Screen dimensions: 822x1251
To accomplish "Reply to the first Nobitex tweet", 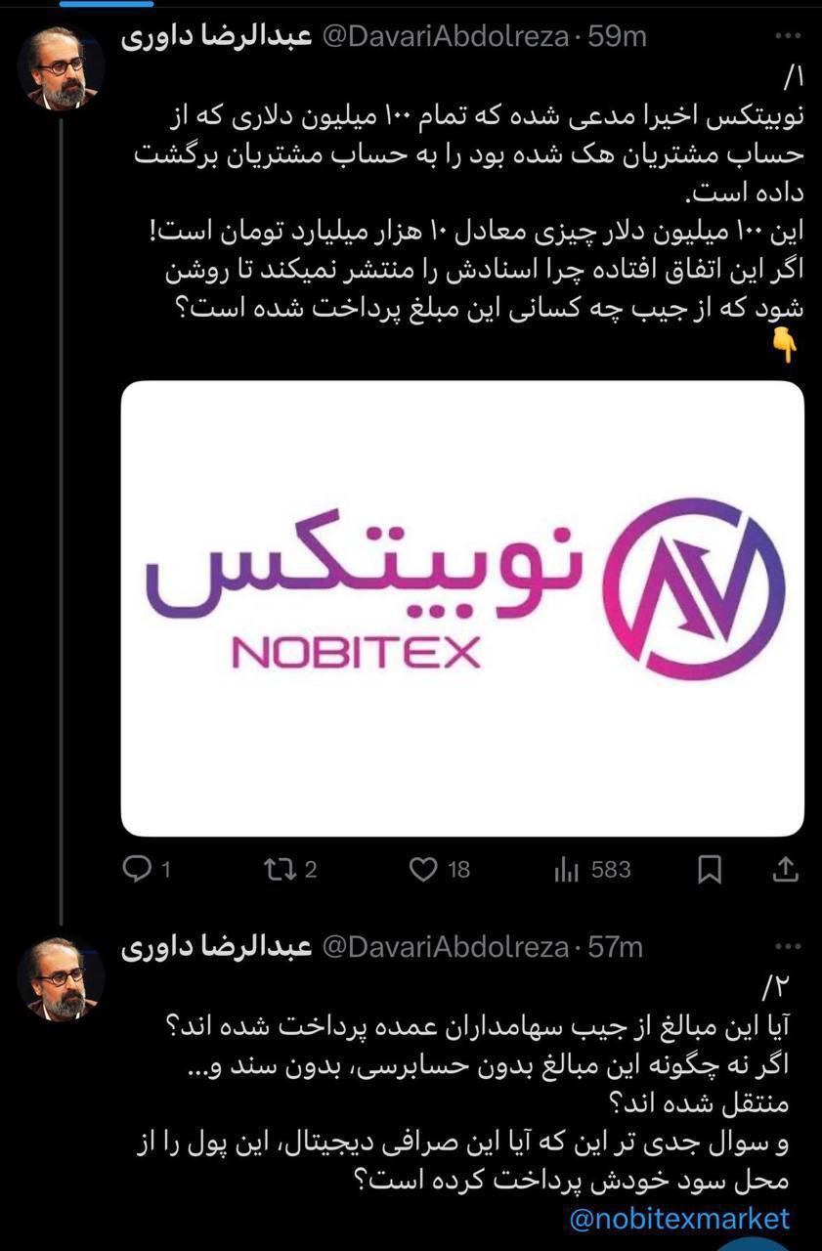I will (x=147, y=869).
